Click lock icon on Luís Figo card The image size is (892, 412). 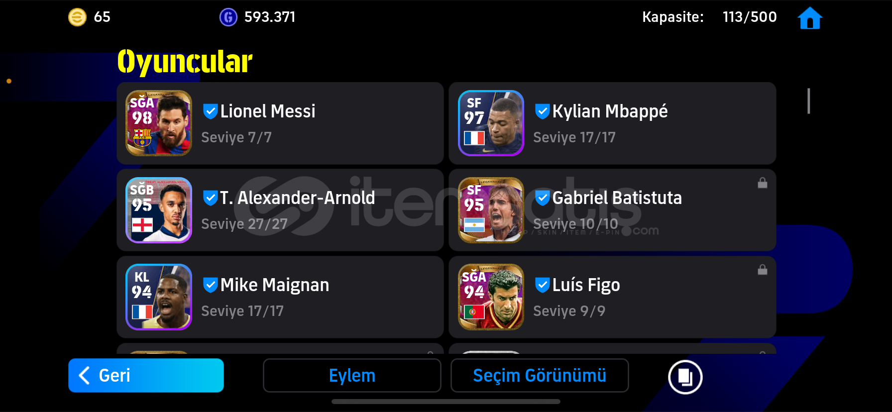click(762, 270)
